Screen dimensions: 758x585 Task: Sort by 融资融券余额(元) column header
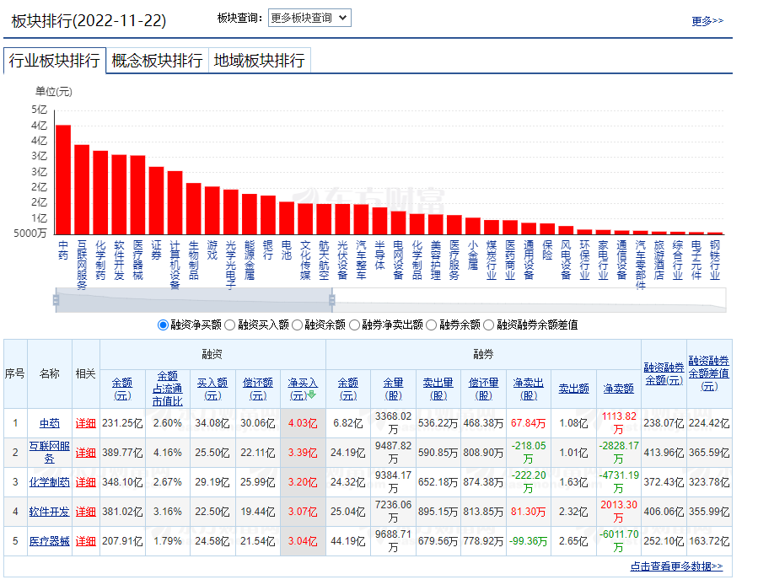tap(664, 373)
